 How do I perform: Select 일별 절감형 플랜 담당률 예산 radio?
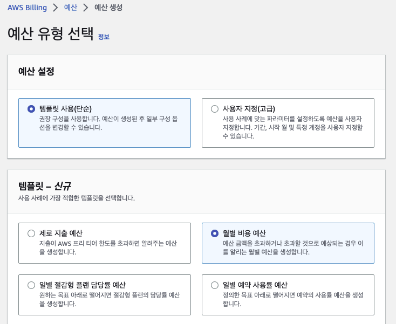(x=31, y=285)
